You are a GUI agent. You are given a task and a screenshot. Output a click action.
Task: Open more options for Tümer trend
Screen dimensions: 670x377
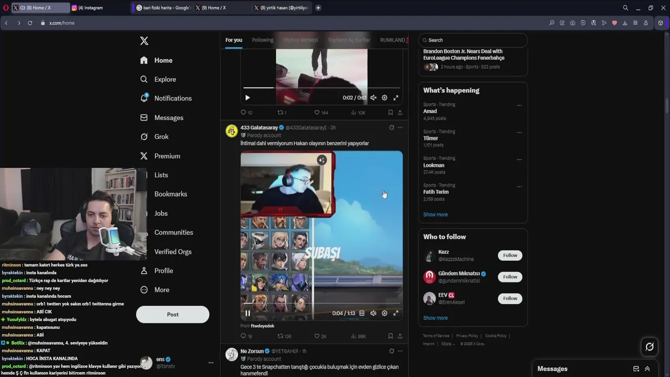519,132
